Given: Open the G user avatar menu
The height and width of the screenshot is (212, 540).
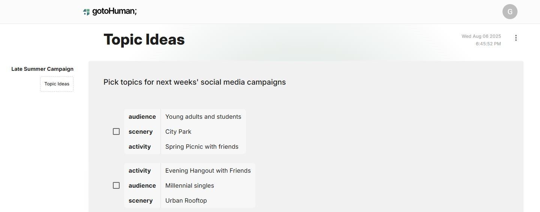Looking at the screenshot, I should (x=510, y=12).
